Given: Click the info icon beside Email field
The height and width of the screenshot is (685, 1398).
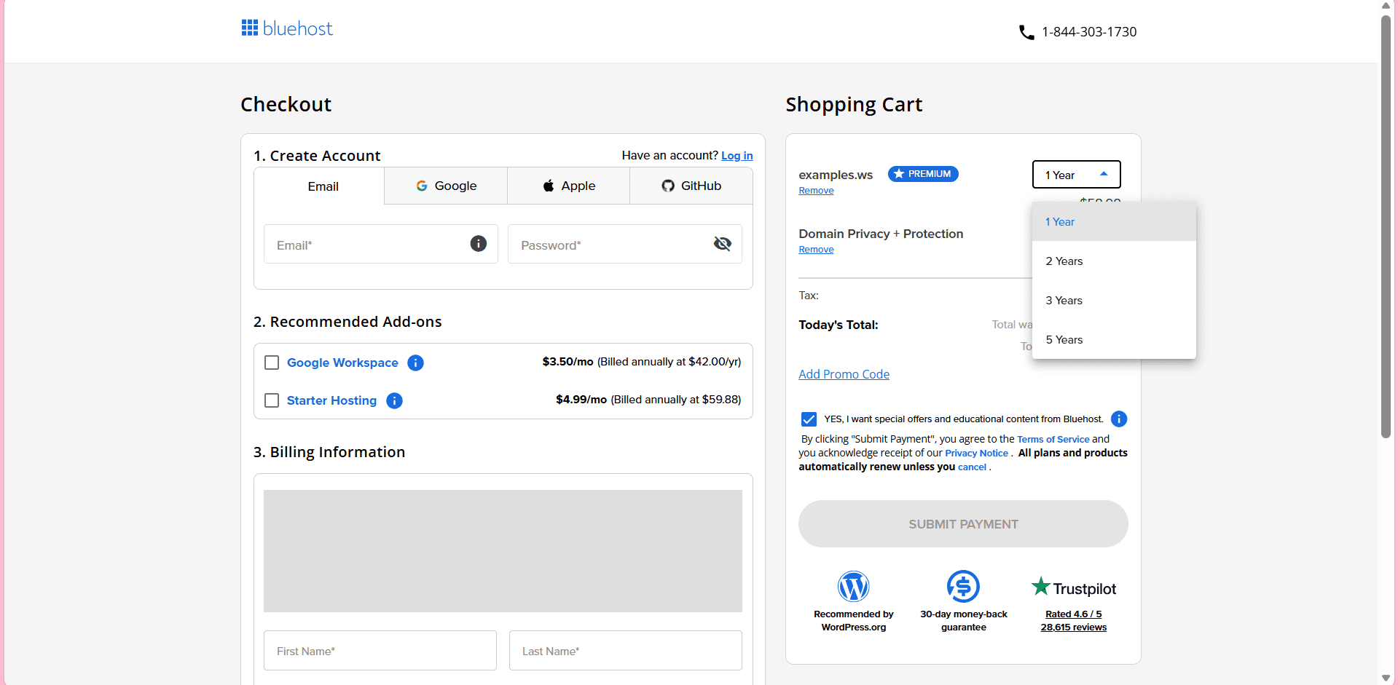Looking at the screenshot, I should (478, 244).
